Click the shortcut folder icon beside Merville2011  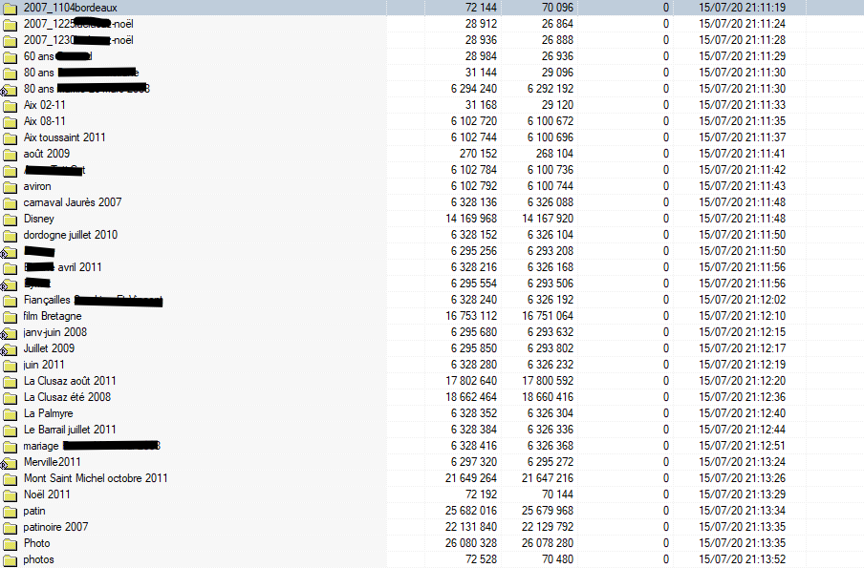(x=11, y=462)
